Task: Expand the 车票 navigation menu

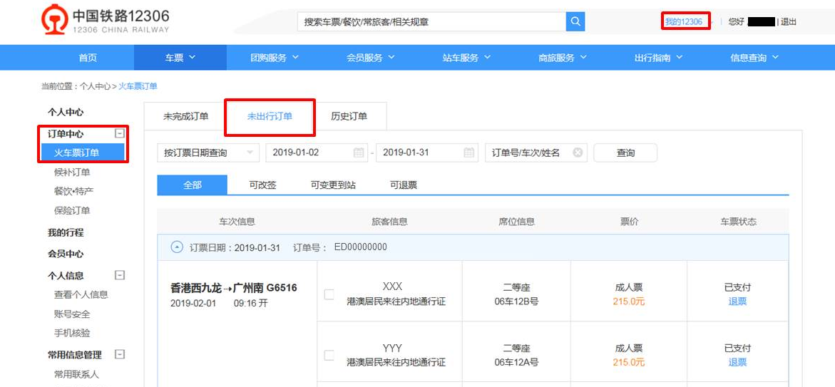Action: coord(180,58)
